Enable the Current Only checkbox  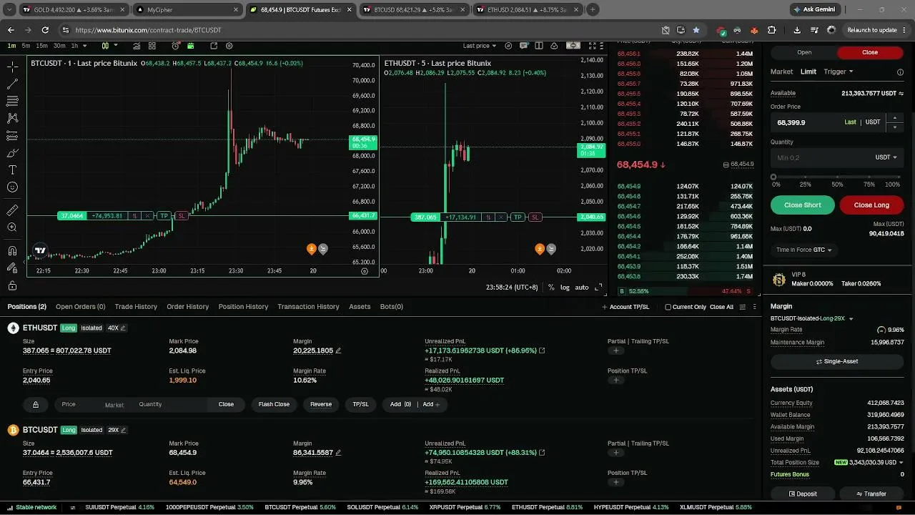click(668, 307)
